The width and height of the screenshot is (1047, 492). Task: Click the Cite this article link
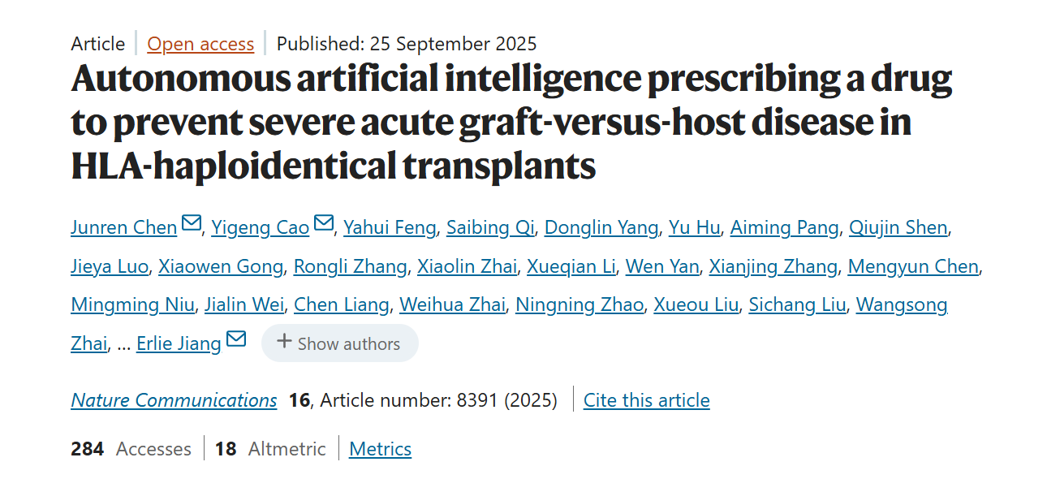coord(646,400)
